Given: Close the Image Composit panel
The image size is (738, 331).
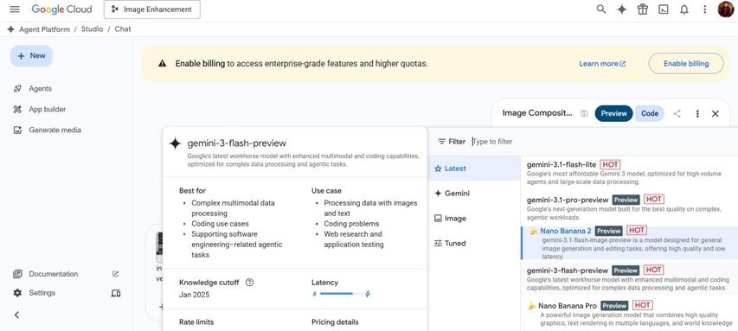Looking at the screenshot, I should tap(716, 113).
